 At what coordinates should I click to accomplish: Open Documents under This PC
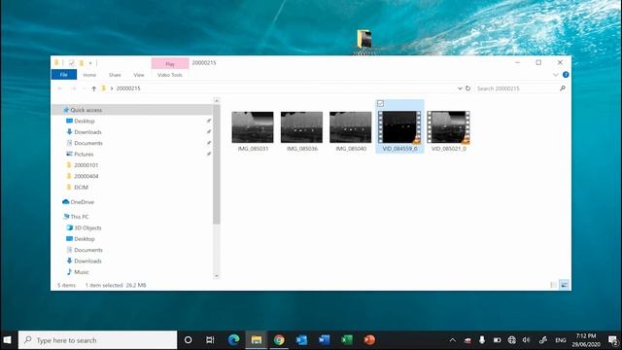pos(88,250)
